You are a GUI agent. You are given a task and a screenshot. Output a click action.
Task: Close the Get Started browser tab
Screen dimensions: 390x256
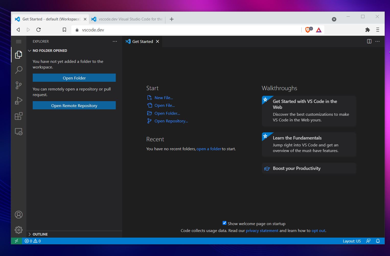tap(85, 19)
